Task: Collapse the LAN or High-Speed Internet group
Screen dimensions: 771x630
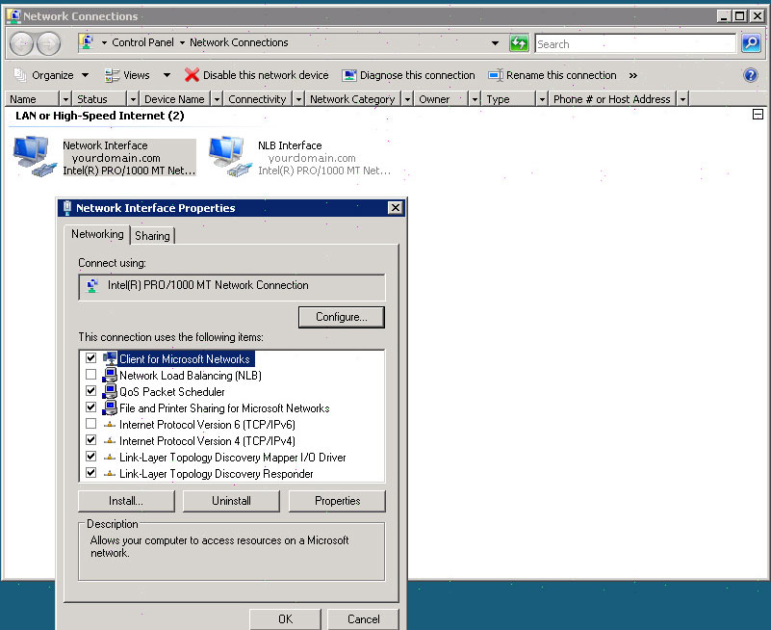Action: pos(758,115)
